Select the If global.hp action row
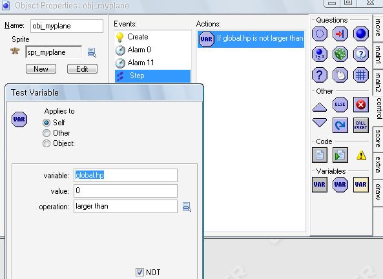The width and height of the screenshot is (383, 279). tap(251, 39)
